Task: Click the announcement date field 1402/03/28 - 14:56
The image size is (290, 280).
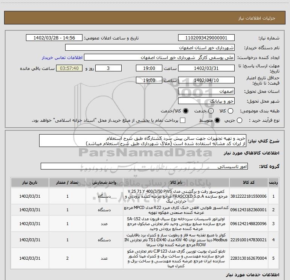Action: 54,38
